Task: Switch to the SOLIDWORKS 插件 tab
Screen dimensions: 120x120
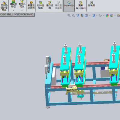Action: click(x=6, y=14)
